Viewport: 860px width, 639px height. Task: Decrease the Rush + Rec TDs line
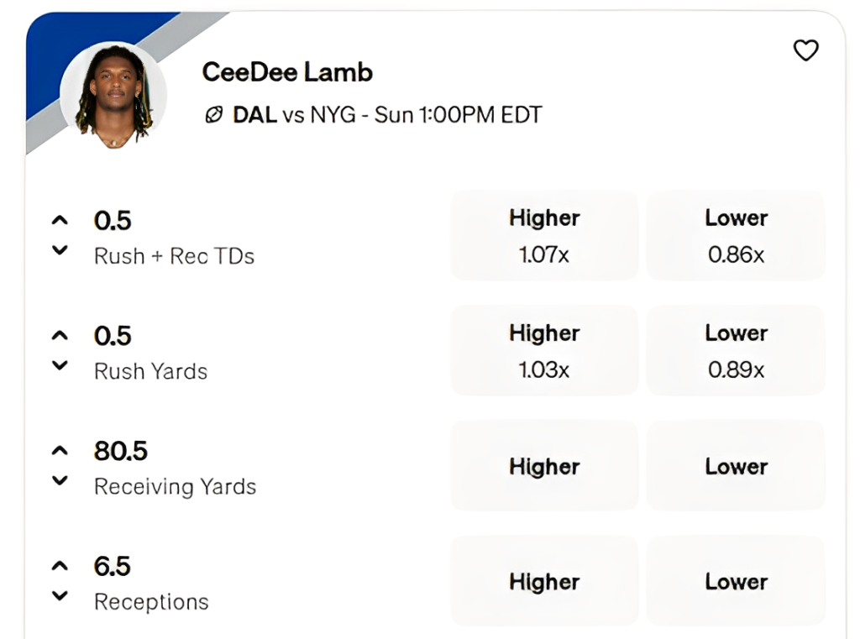tap(59, 249)
